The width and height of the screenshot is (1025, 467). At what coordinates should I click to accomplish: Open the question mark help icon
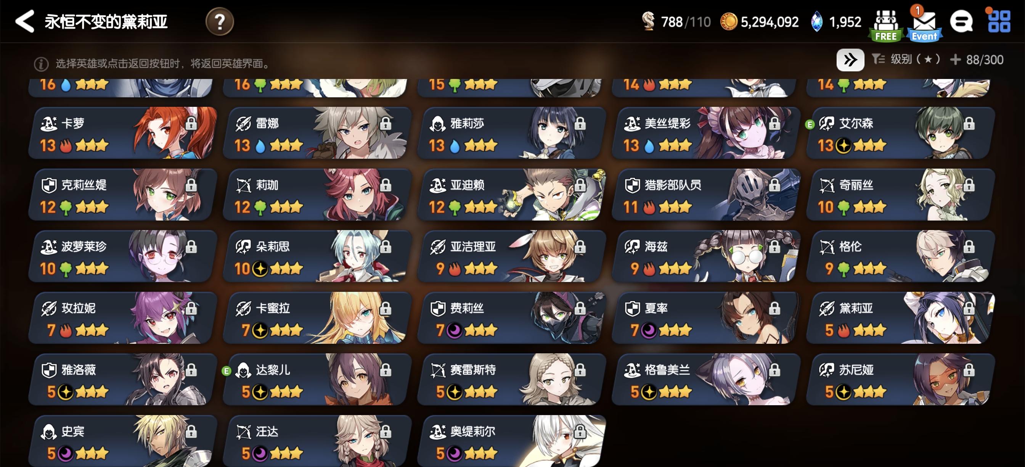tap(219, 21)
